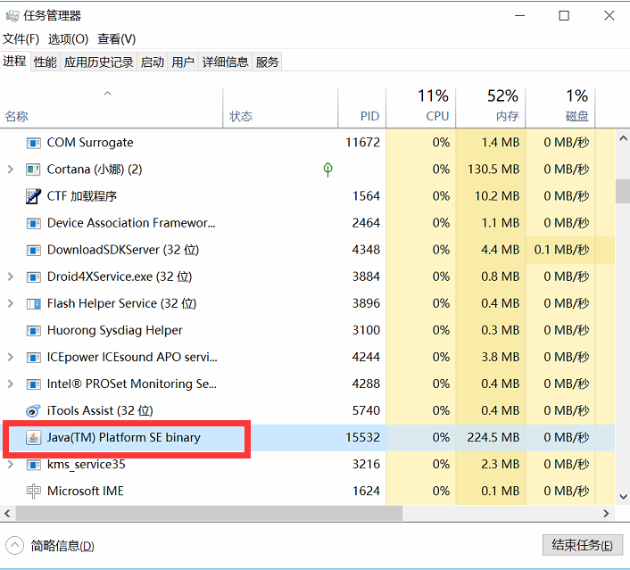Click the 0.1 MB/秒 disk value
630x570 pixels.
[561, 250]
